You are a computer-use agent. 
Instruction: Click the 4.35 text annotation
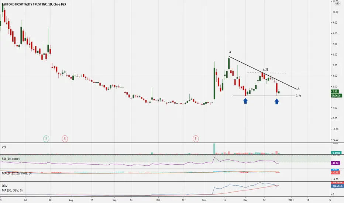pyautogui.click(x=265, y=69)
